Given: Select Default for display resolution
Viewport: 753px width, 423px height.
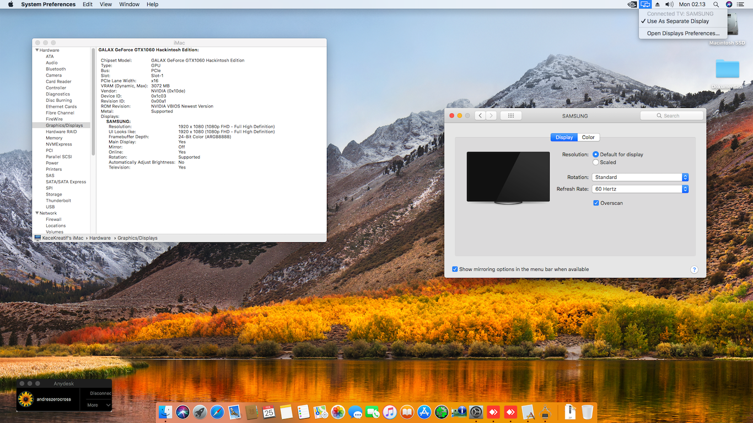Looking at the screenshot, I should [596, 155].
